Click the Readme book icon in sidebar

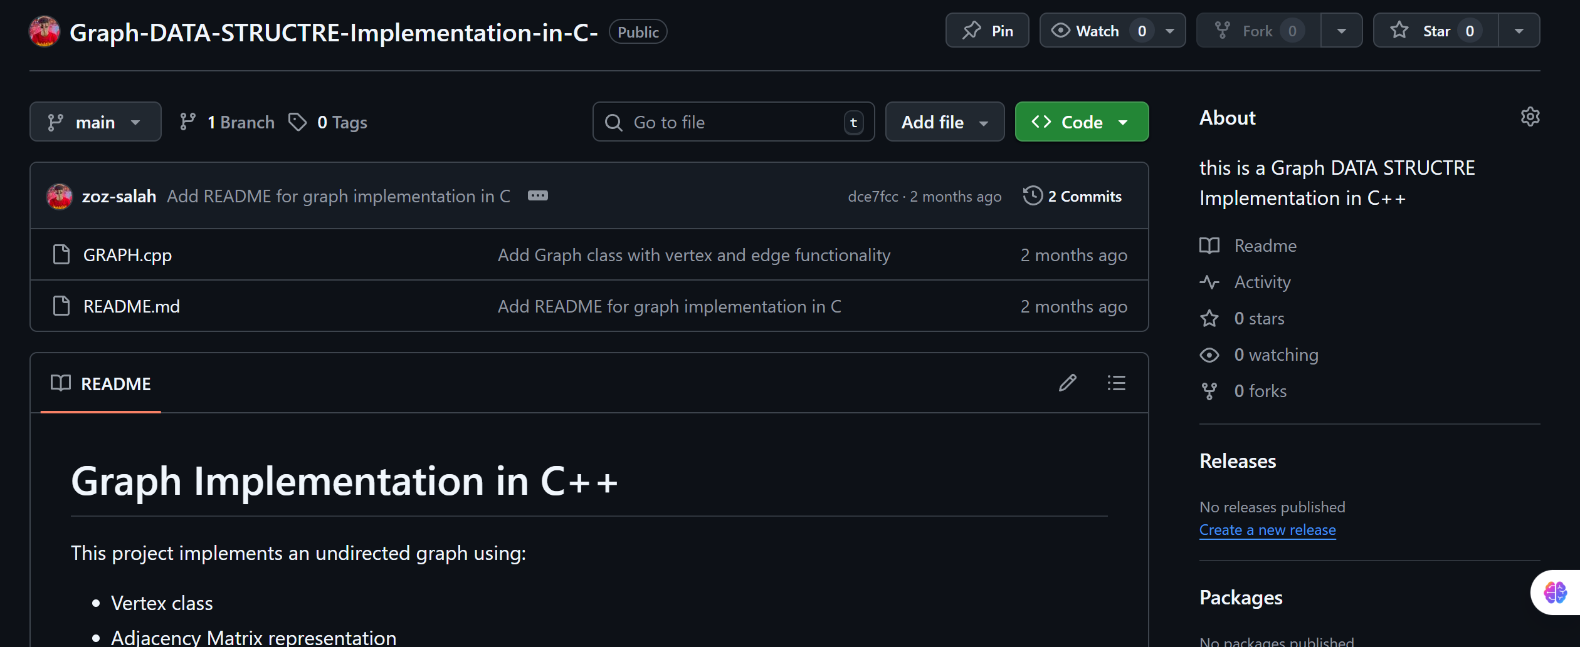click(x=1210, y=246)
